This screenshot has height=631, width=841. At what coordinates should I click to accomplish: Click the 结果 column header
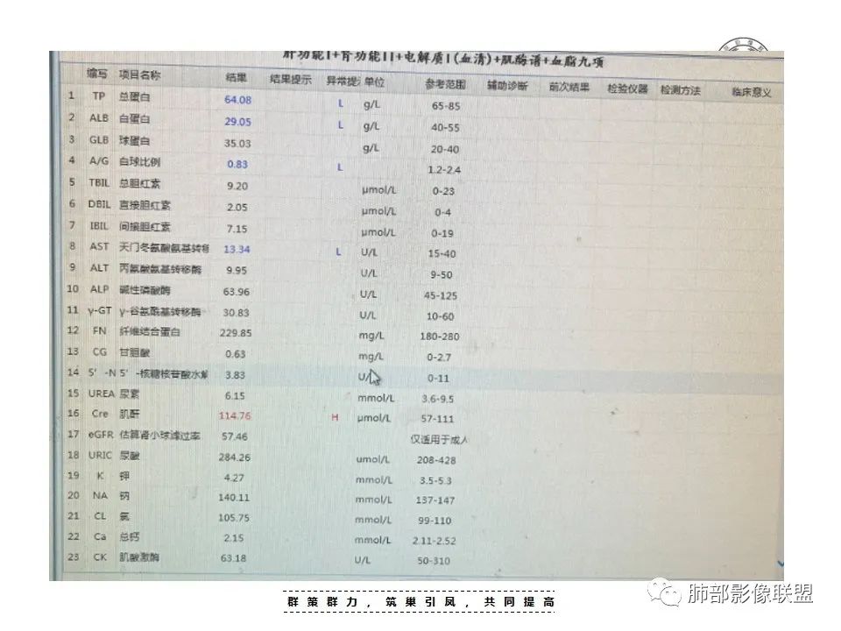point(237,78)
